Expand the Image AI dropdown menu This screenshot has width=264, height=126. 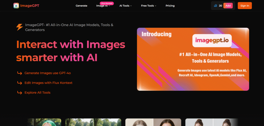pyautogui.click(x=103, y=6)
